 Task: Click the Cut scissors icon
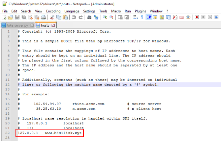click(x=52, y=17)
